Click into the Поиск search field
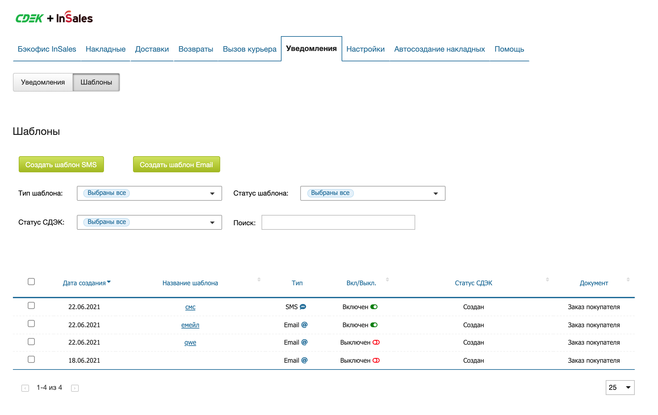 [338, 222]
